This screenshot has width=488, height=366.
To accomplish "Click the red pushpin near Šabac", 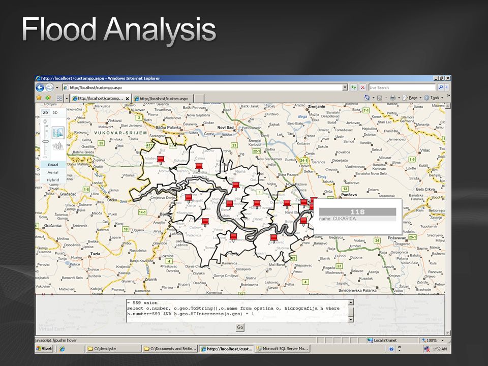I will click(229, 204).
